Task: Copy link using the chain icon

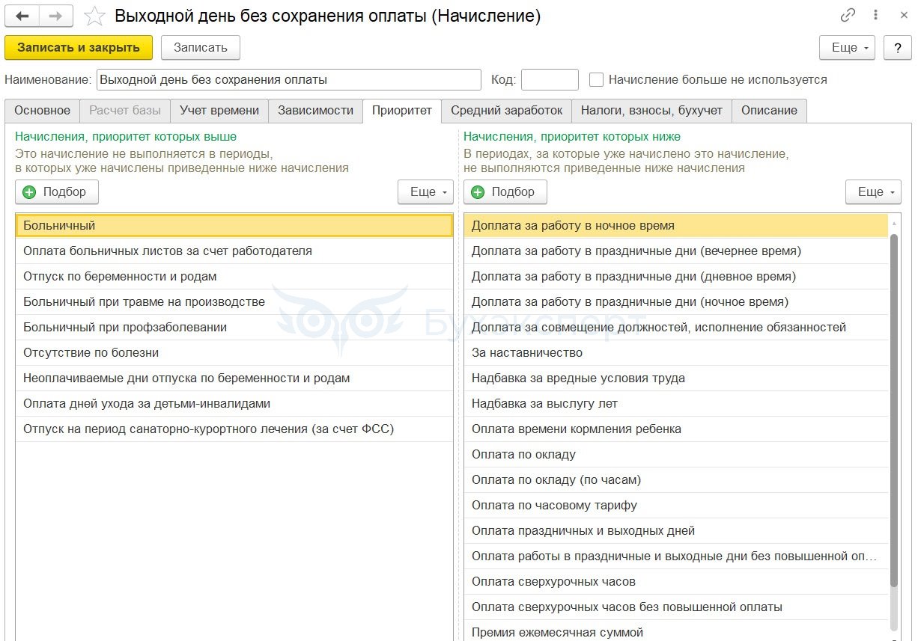Action: 848,16
